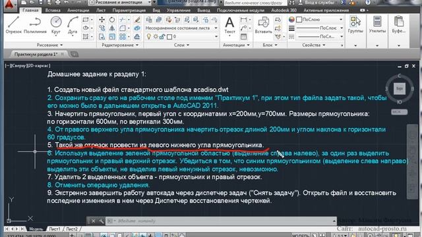Select the Полилиния polyline tool
The image size is (422, 237).
[x=35, y=25]
